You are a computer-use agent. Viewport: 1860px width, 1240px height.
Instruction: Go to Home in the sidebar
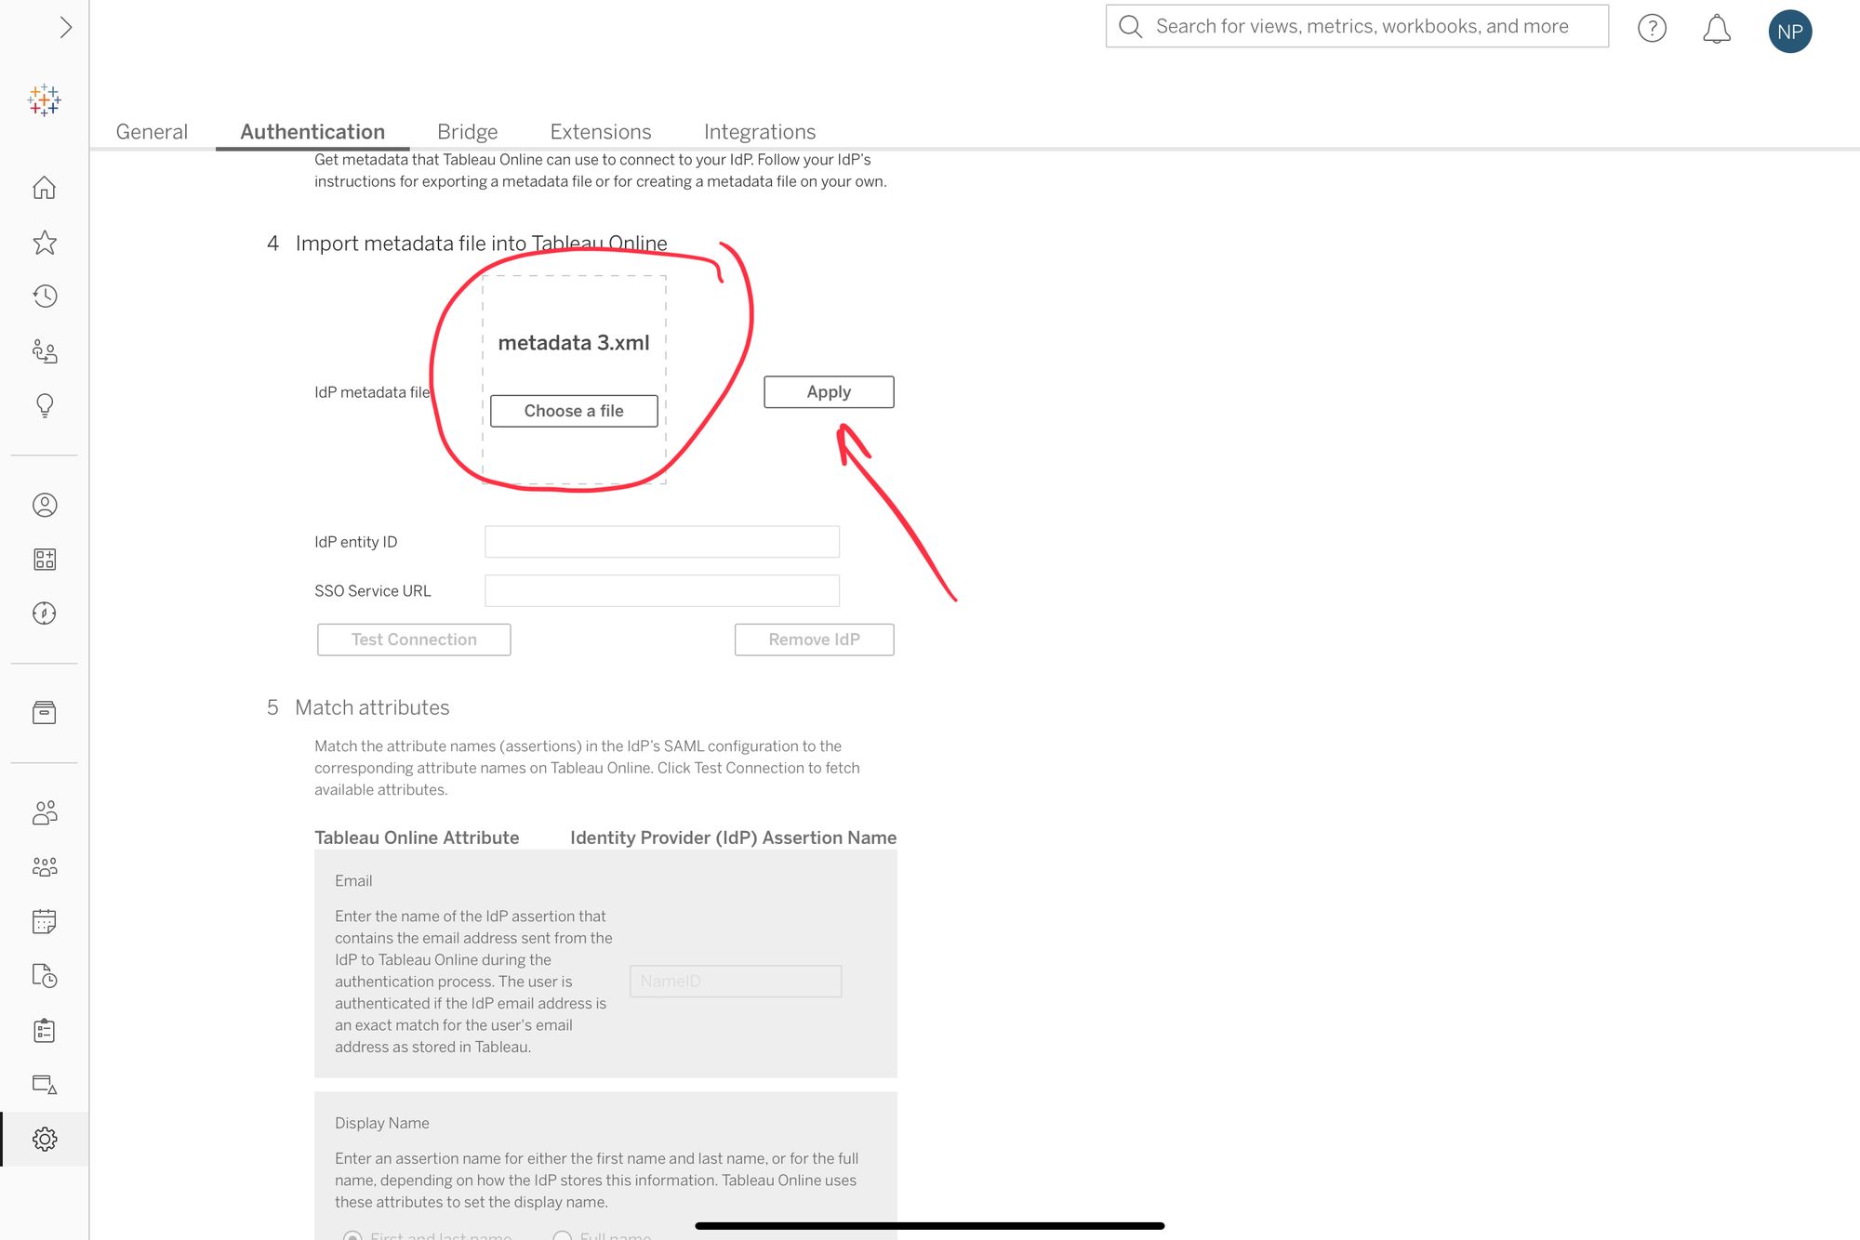pos(44,188)
